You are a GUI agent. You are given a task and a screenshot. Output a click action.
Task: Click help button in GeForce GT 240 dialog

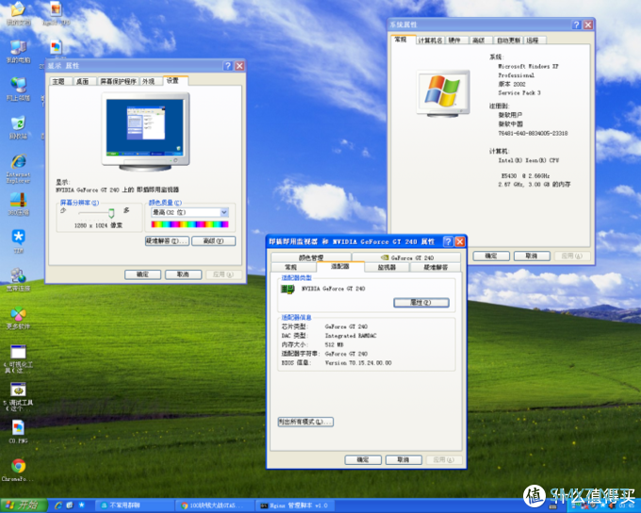448,241
